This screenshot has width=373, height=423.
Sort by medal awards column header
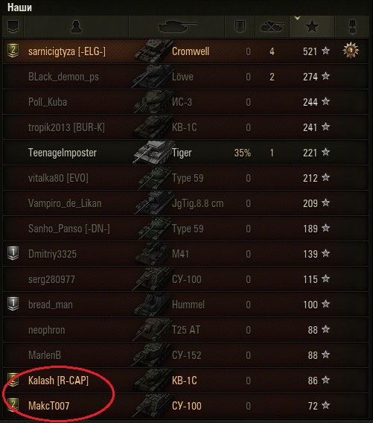[x=351, y=27]
